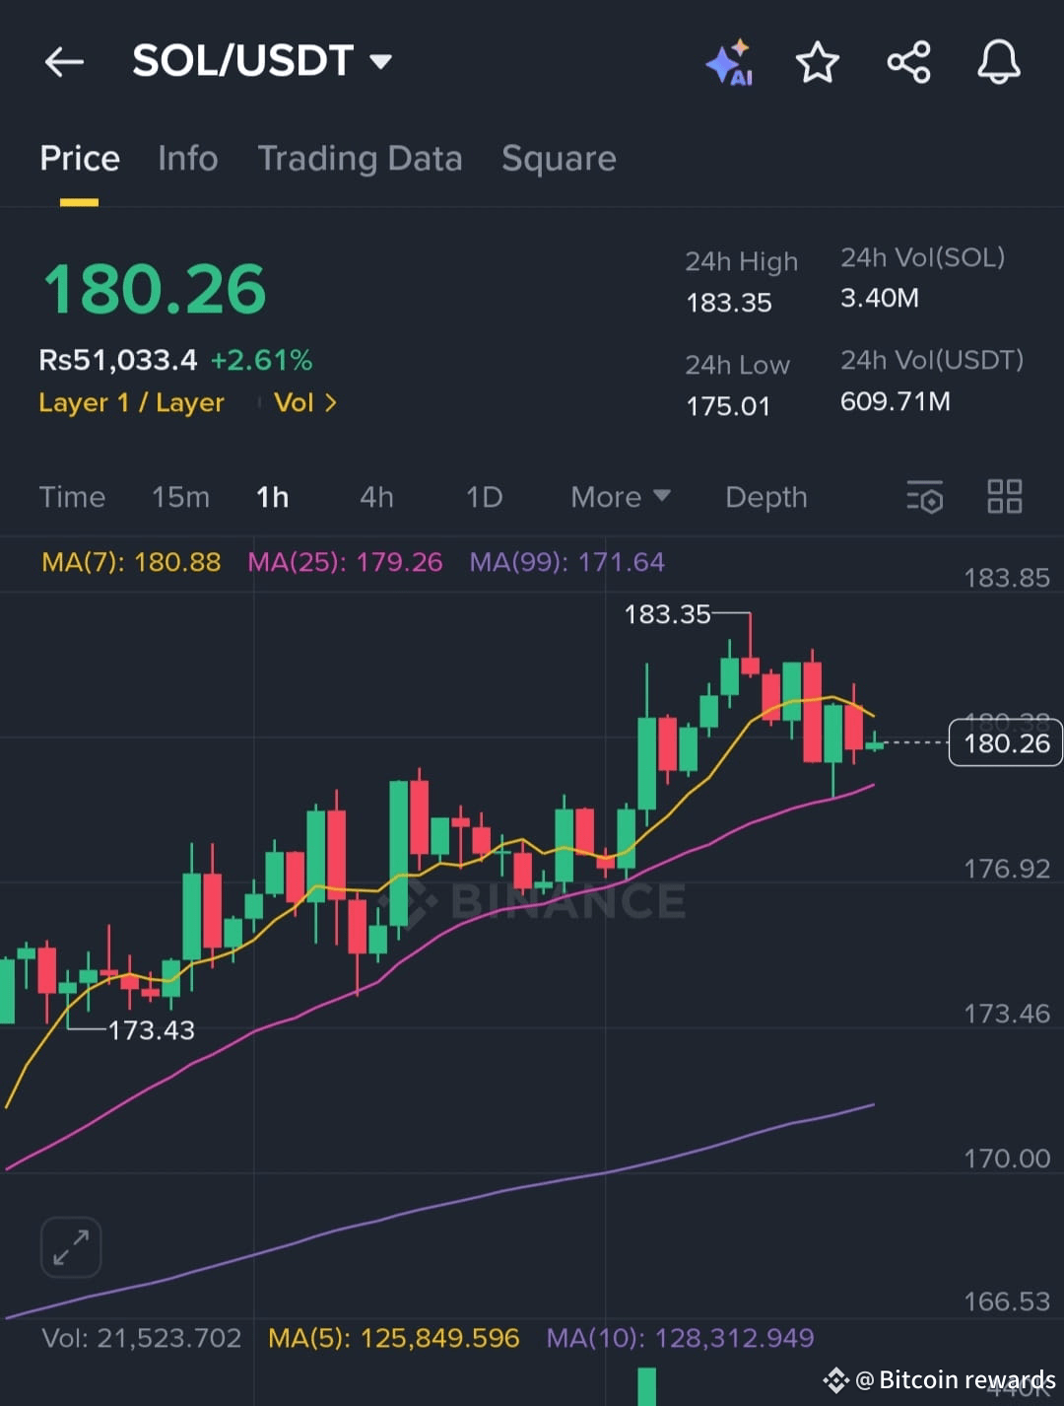Open chart indicator settings icon

tap(924, 497)
